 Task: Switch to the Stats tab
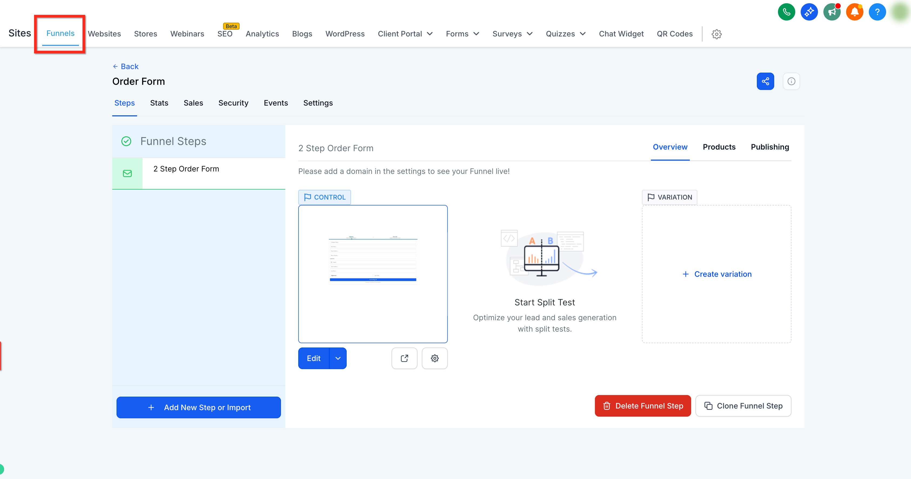click(159, 103)
